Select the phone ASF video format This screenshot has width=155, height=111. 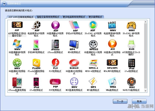[74, 28]
